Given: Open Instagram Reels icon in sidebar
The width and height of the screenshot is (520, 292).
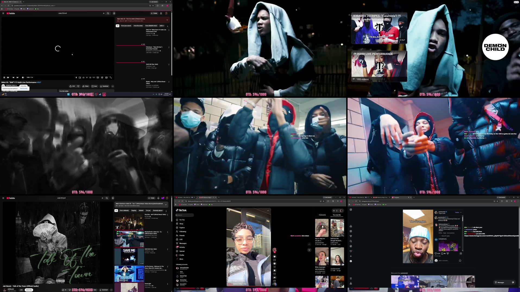Looking at the screenshot, I should (x=351, y=231).
